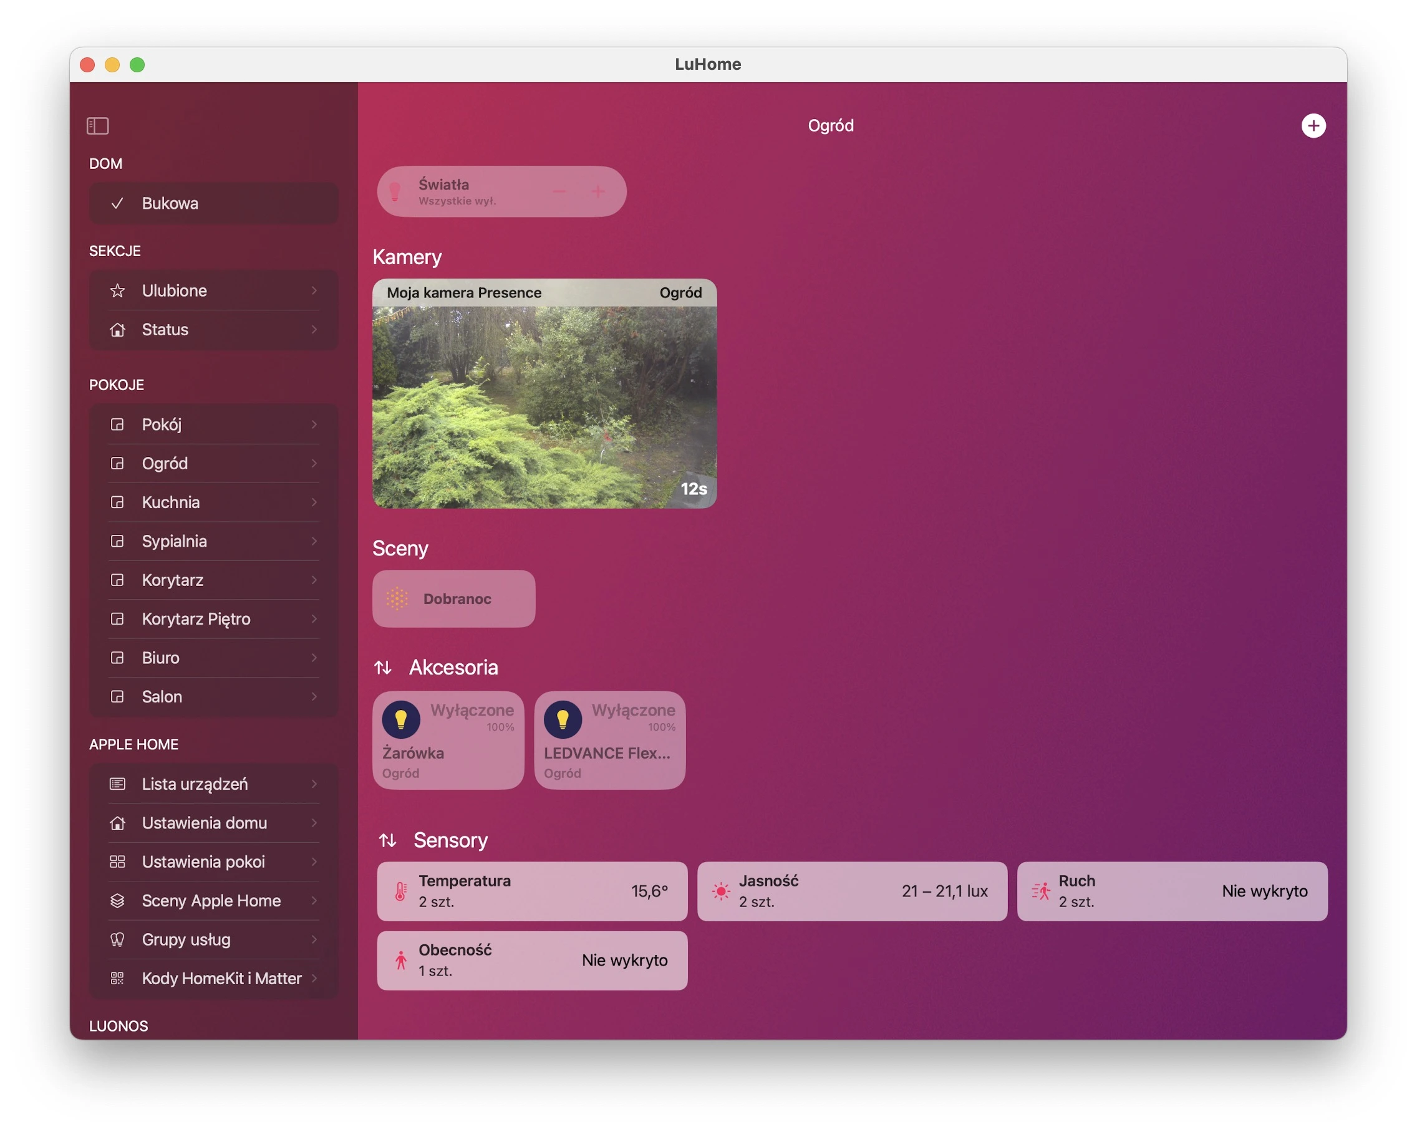Click the sparkle icon in Dobranoc scene
This screenshot has width=1417, height=1132.
pyautogui.click(x=397, y=598)
